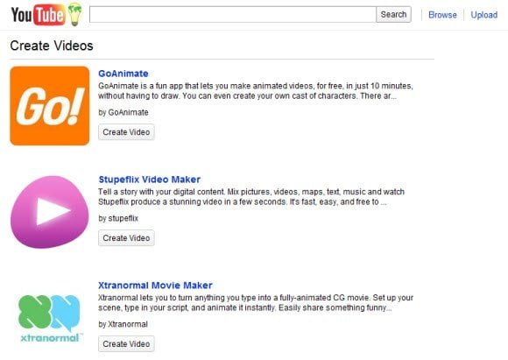Click Create Video under GoAnimate
The image size is (508, 360).
(126, 132)
